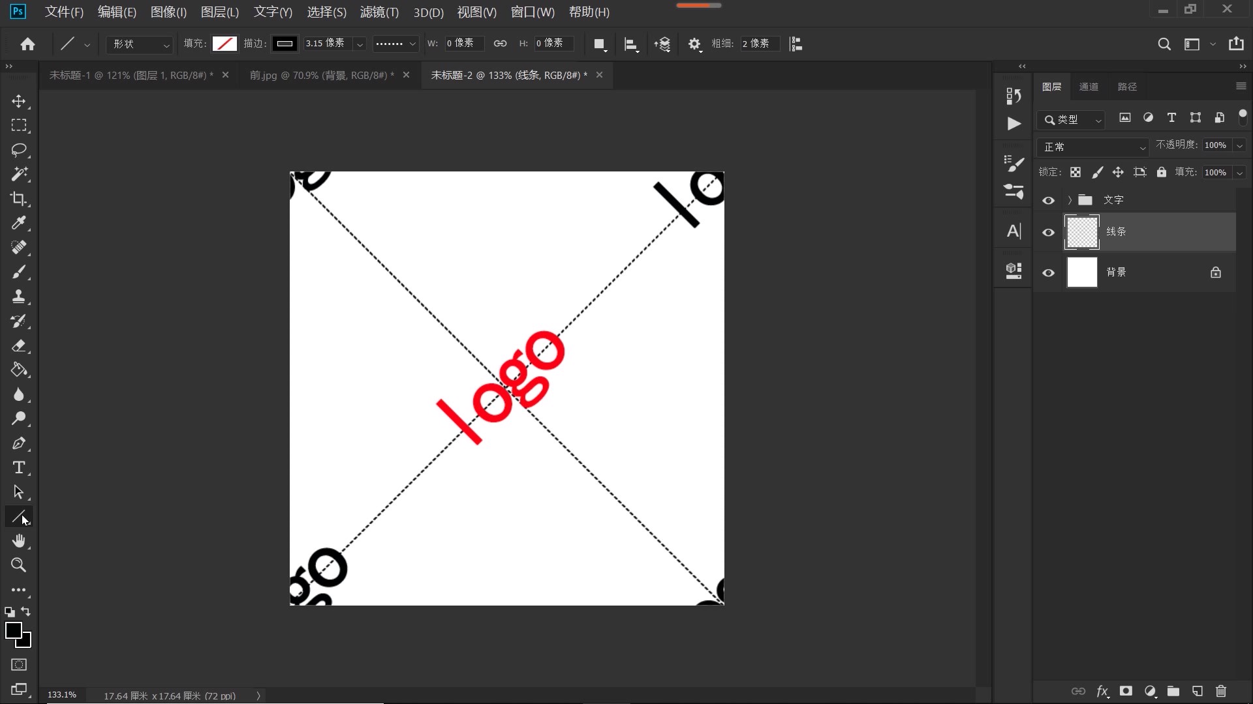Toggle visibility of the 线条 layer
Viewport: 1253px width, 704px height.
coord(1048,232)
